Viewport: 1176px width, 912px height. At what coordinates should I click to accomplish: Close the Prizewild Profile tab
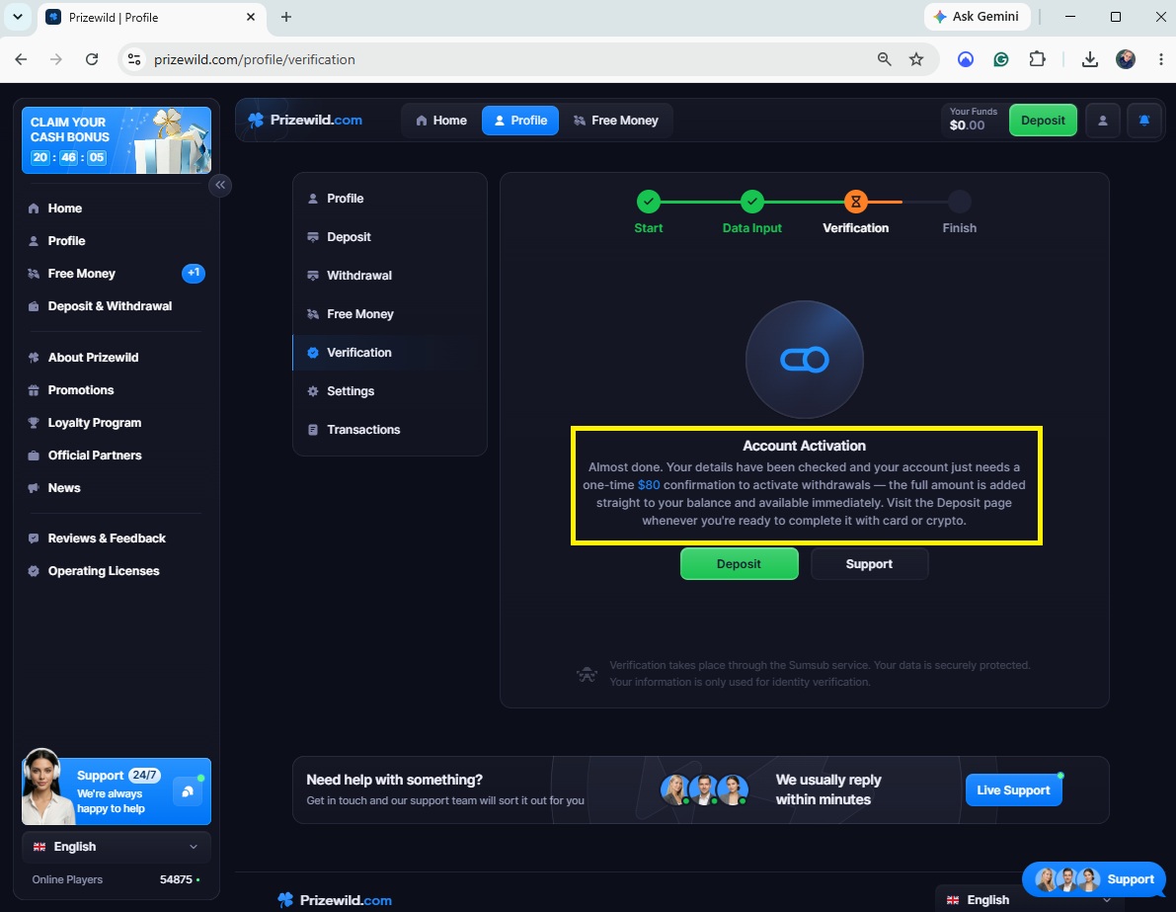251,17
